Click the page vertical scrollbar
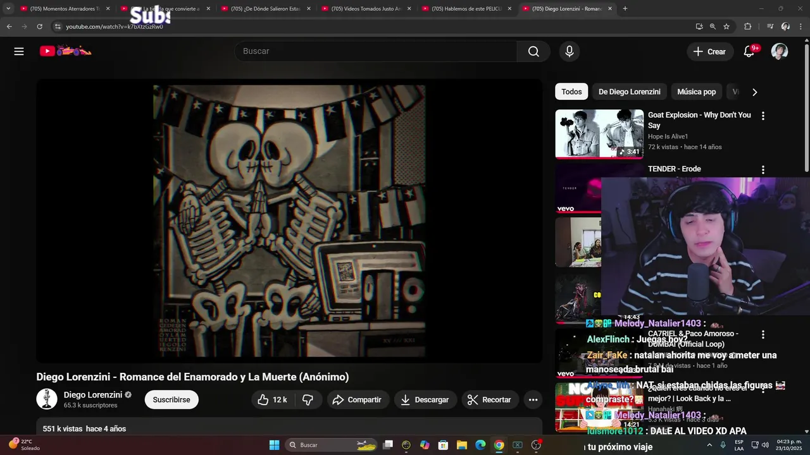Viewport: 810px width, 455px height. click(x=806, y=107)
